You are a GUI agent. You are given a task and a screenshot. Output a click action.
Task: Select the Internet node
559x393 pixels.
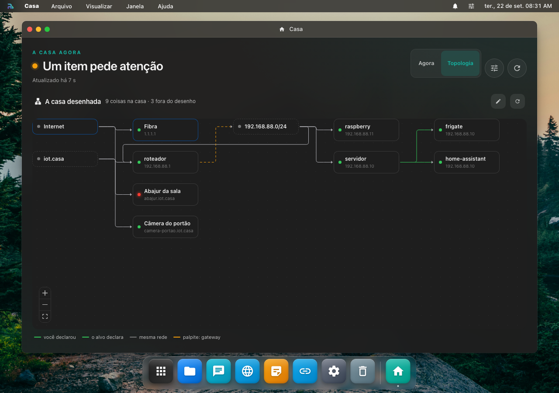[65, 127]
